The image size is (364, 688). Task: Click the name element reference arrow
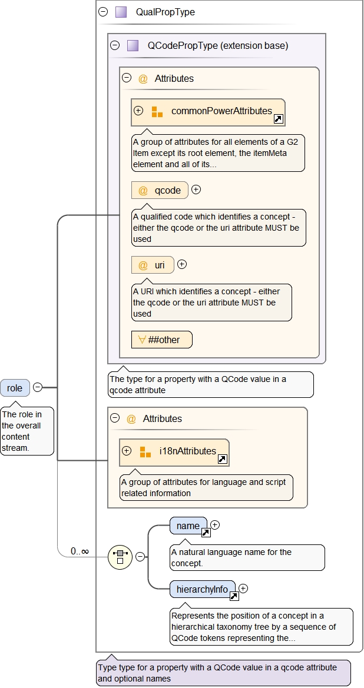click(206, 533)
